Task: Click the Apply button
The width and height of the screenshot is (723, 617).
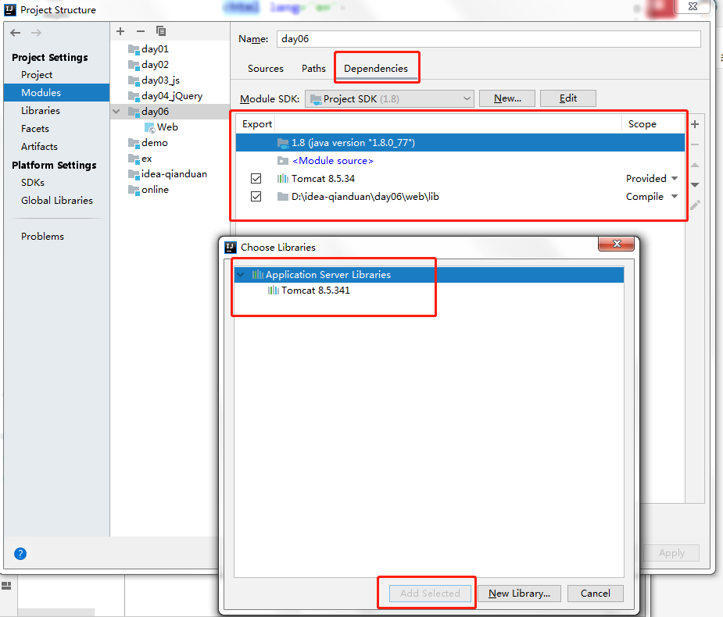Action: (671, 553)
